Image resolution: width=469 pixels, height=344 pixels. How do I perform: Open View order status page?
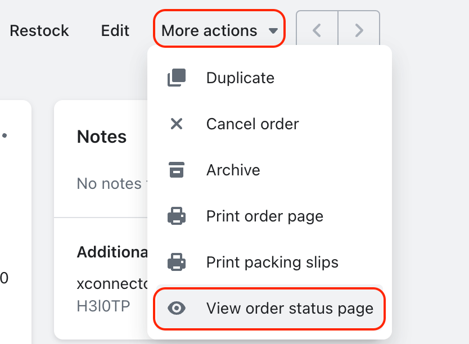click(x=269, y=309)
